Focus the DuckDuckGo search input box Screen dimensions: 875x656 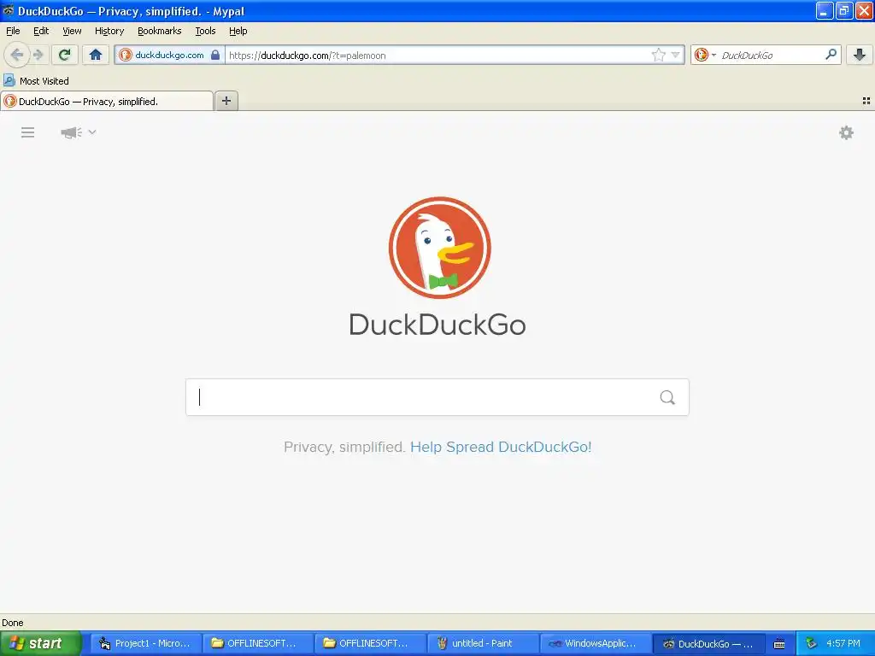[x=437, y=397]
